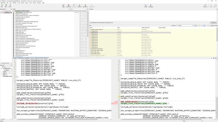Stage the selected file with Stage icon

(x=63, y=5)
